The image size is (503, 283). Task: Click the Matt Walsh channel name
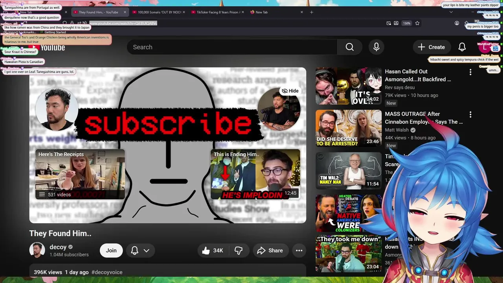tap(397, 130)
